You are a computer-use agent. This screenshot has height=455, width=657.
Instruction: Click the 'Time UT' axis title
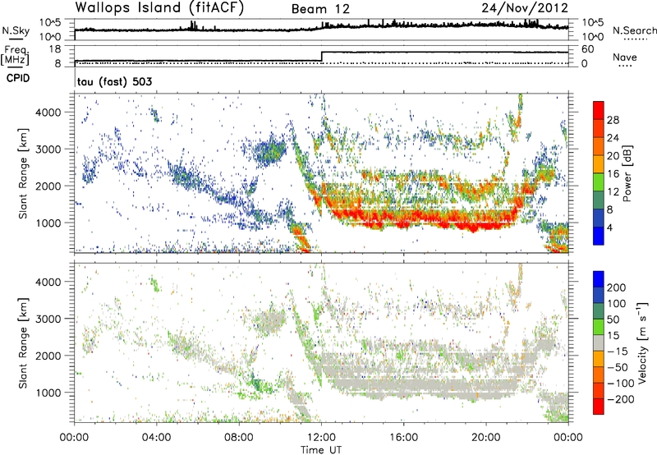(x=321, y=450)
